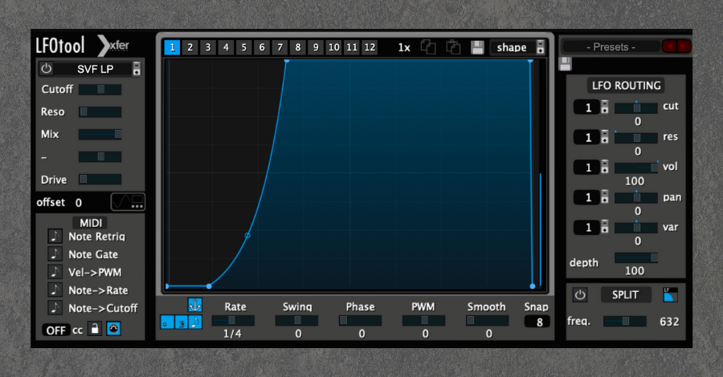
Task: Click the SPLIT button
Action: tap(626, 294)
